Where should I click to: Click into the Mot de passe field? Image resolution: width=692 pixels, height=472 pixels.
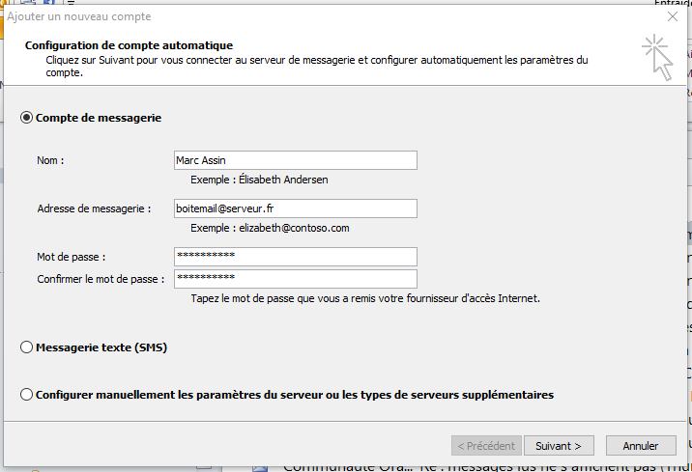tap(295, 256)
